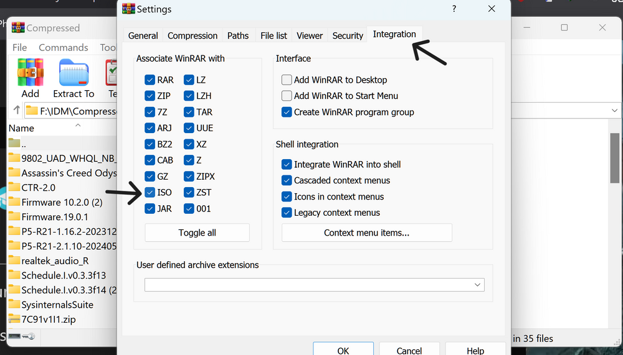Viewport: 623px width, 355px height.
Task: Disable Cascaded context menus
Action: click(287, 180)
